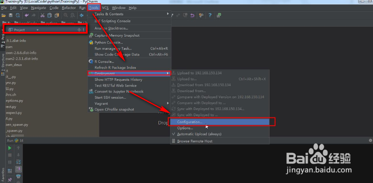Expand the Deployment submenu
373x183 pixels.
130,73
